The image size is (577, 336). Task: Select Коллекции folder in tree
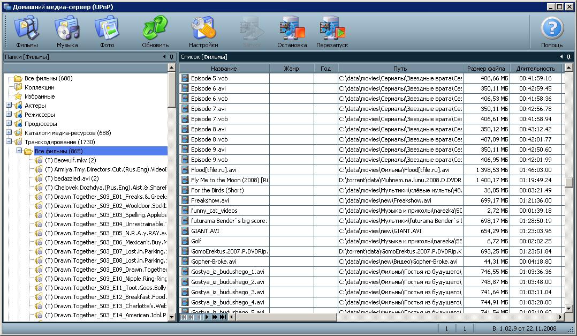tap(39, 87)
